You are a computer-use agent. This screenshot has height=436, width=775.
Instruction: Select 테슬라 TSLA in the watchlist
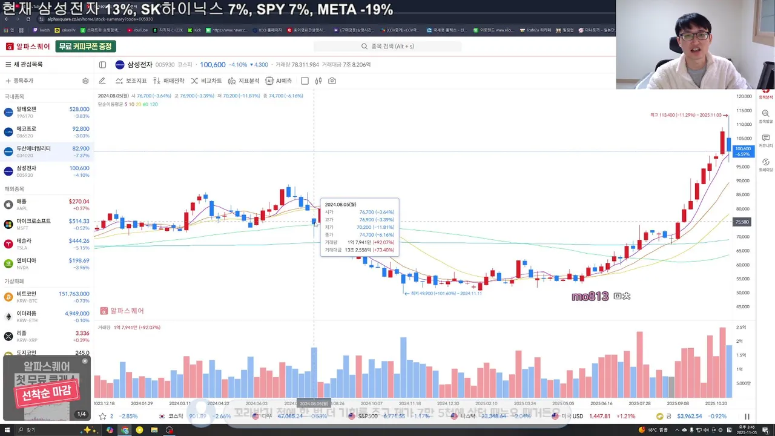point(47,243)
